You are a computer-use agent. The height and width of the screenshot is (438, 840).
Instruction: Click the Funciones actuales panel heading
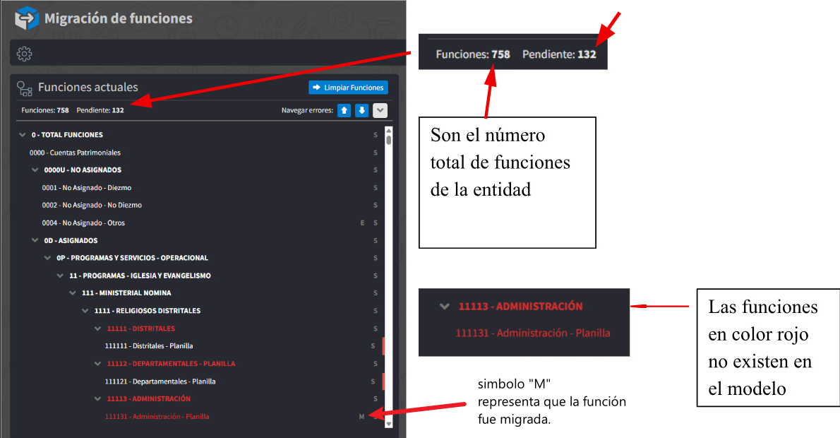click(x=88, y=88)
